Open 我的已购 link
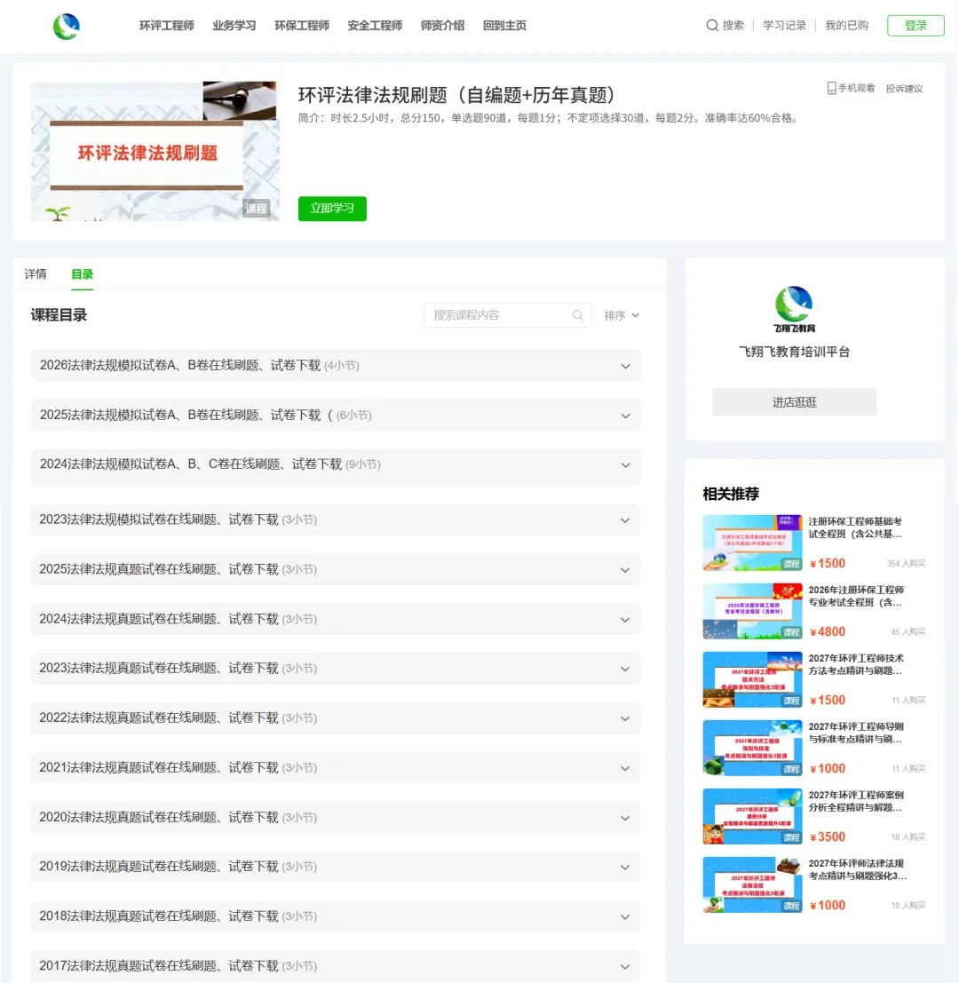Image resolution: width=959 pixels, height=983 pixels. point(847,26)
